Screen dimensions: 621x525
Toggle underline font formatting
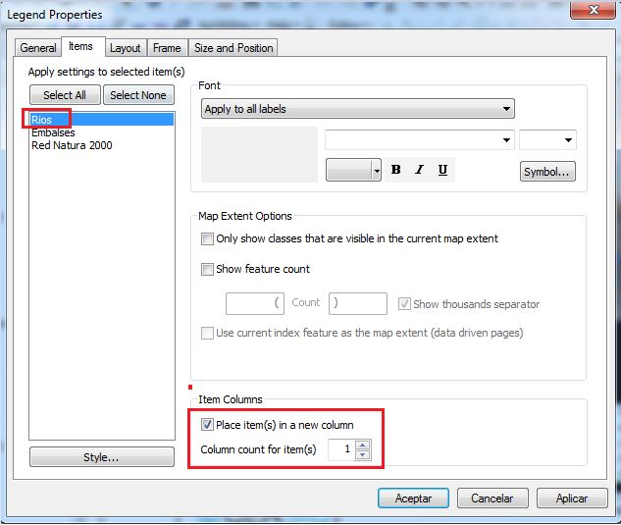(x=442, y=170)
